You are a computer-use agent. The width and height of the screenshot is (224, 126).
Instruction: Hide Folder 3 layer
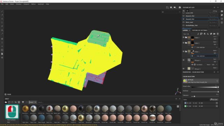point(183,37)
